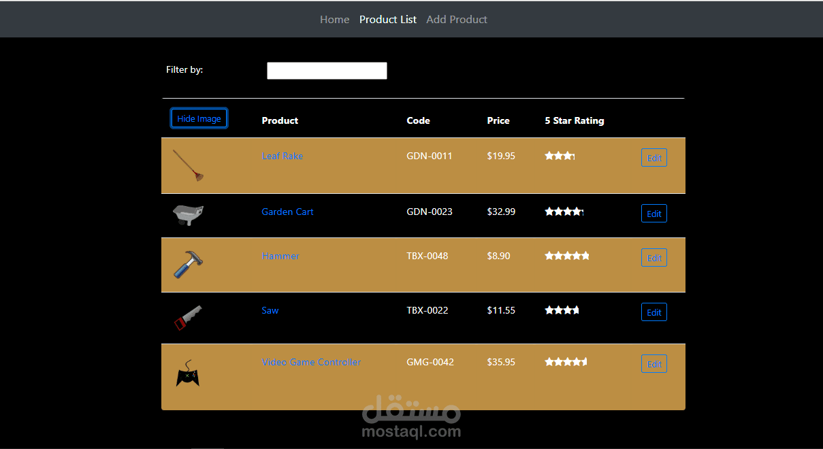Click the Video Game Controller star rating
The width and height of the screenshot is (823, 449).
coord(566,362)
